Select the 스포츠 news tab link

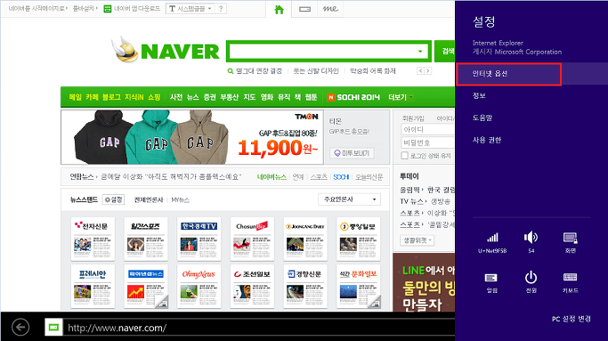click(x=319, y=177)
